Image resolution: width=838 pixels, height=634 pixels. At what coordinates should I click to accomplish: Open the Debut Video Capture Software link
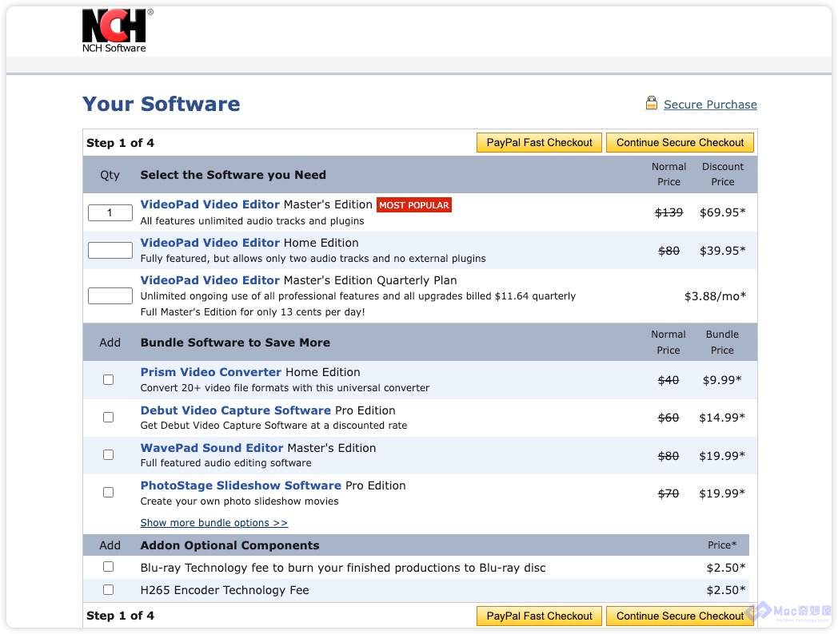click(x=236, y=410)
